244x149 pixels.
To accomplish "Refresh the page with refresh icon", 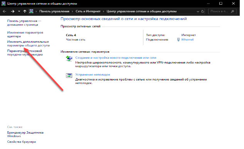I will coord(202,11).
